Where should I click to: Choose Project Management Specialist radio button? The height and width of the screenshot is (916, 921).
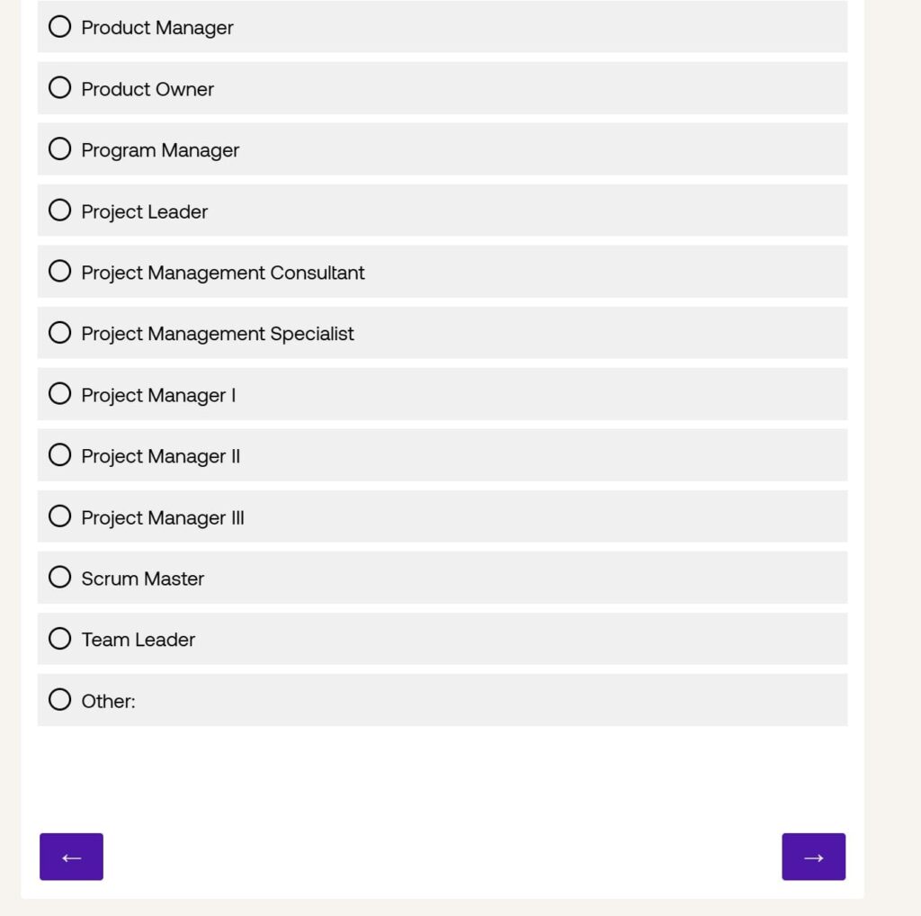(x=60, y=333)
